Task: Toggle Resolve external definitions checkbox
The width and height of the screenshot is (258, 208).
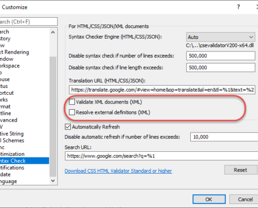Action: 72,112
